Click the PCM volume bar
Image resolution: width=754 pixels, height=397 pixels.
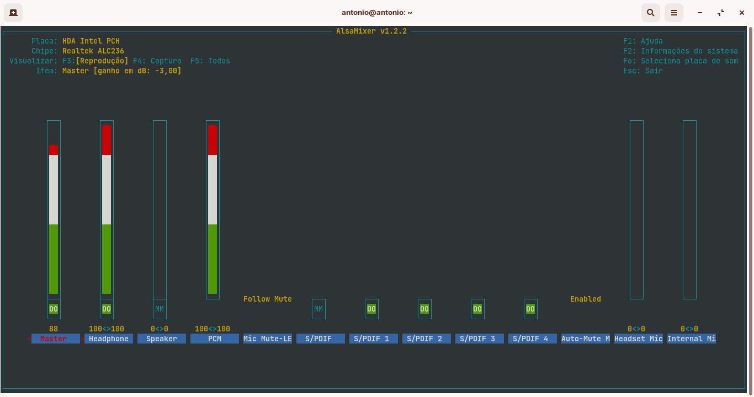pyautogui.click(x=213, y=210)
